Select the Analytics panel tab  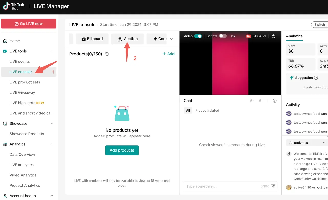[x=294, y=36]
